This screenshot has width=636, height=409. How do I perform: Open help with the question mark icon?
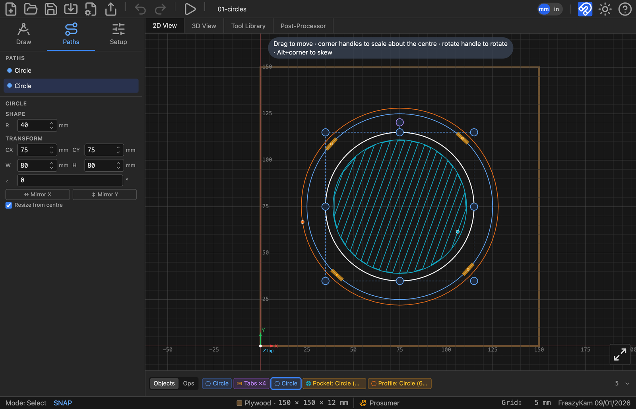click(x=625, y=9)
